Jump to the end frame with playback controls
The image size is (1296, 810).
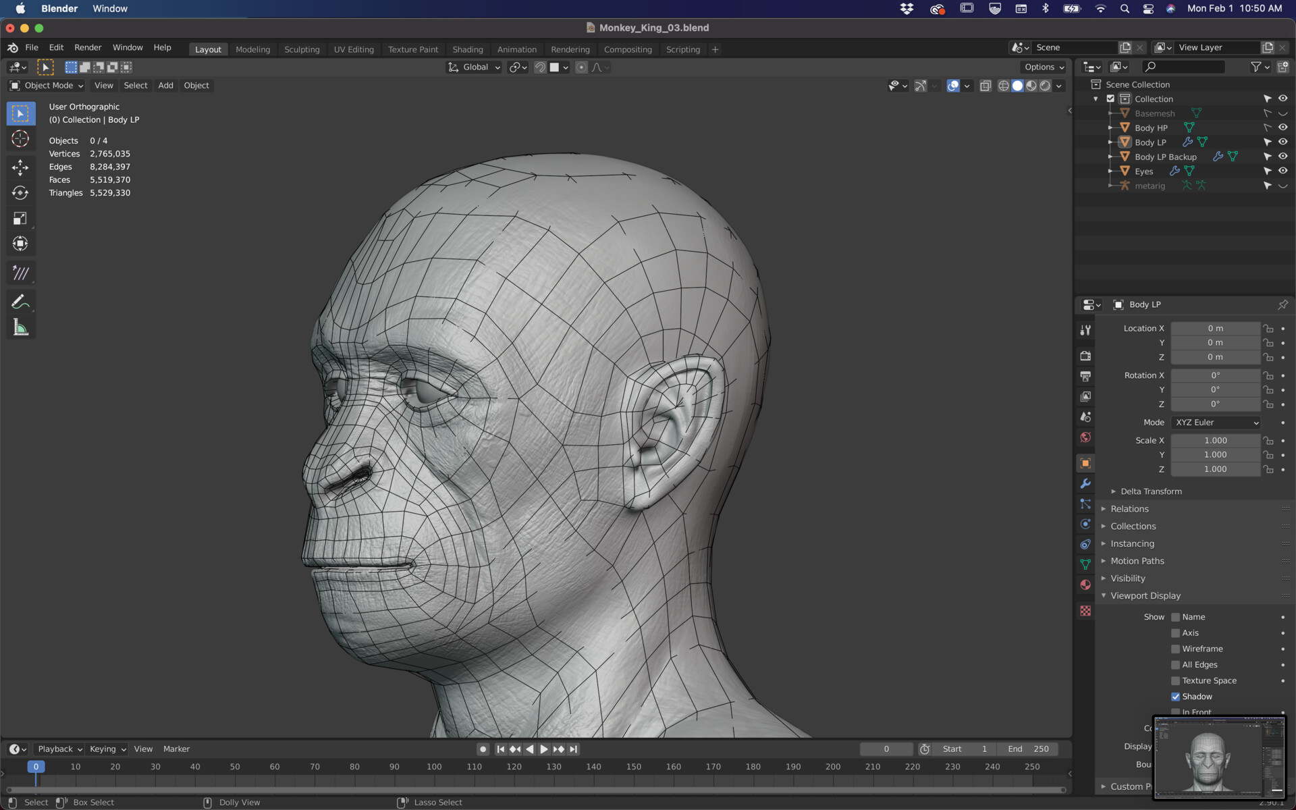(x=574, y=749)
